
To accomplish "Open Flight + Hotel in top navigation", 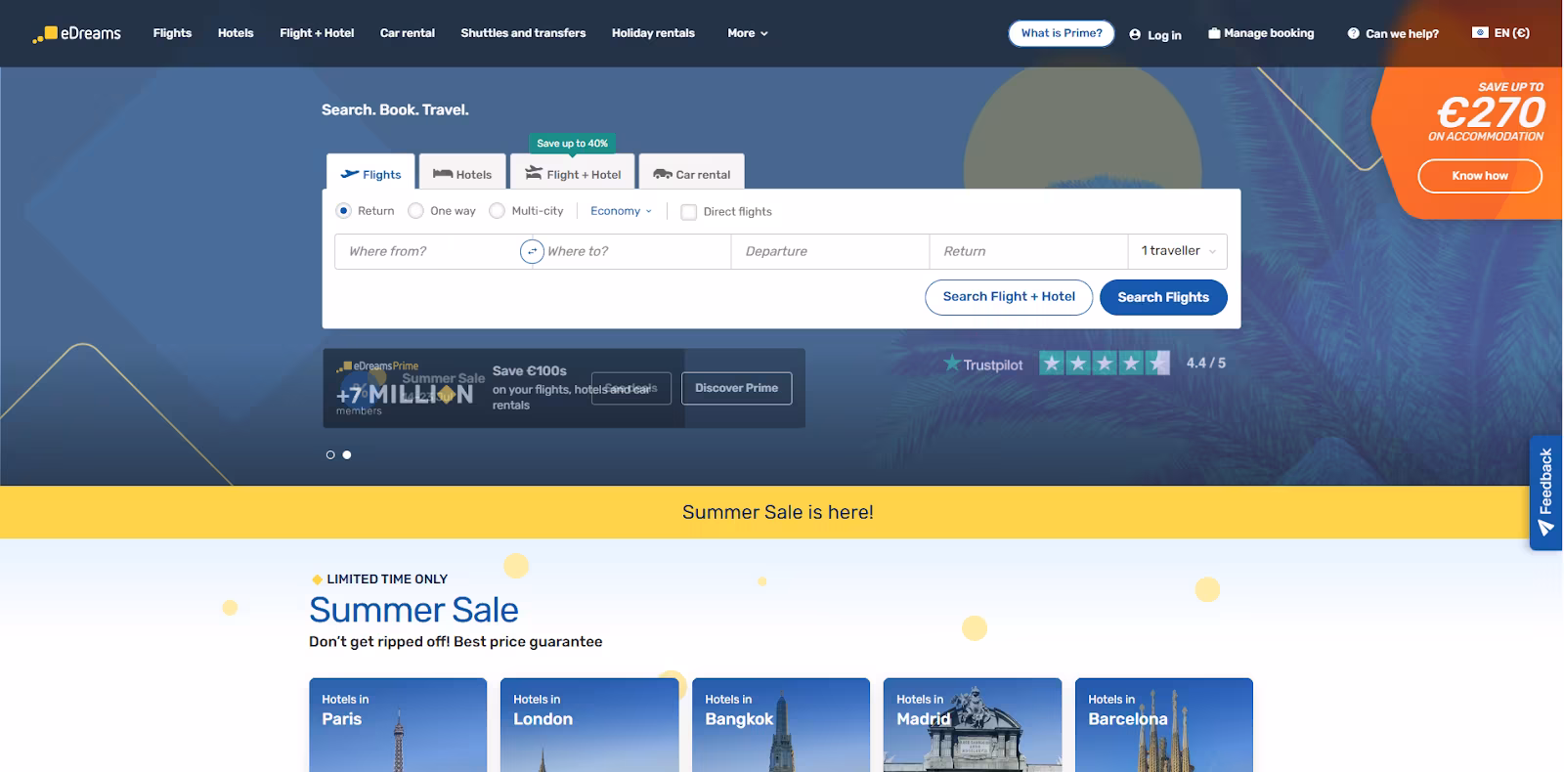I will coord(317,33).
